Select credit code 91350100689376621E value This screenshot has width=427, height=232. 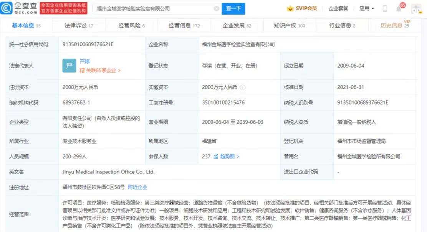88,44
